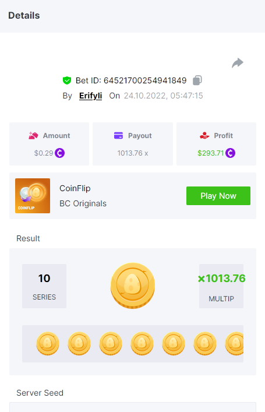This screenshot has height=412, width=265.
Task: Click the partially visible last coin
Action: pyautogui.click(x=234, y=343)
